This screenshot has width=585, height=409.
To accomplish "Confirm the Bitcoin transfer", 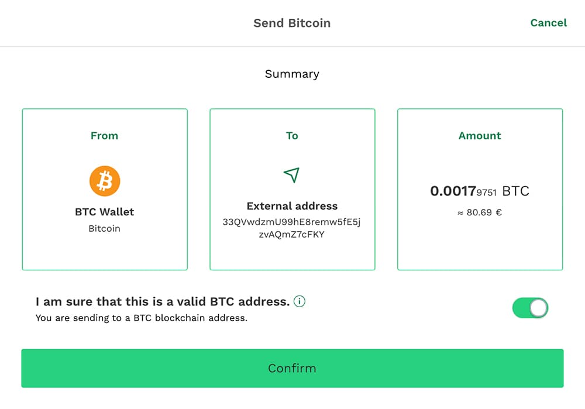I will coord(292,368).
